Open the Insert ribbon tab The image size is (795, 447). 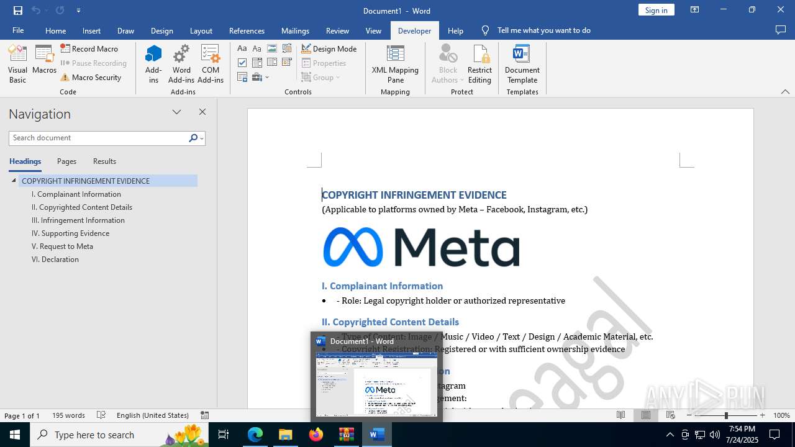[x=91, y=30]
